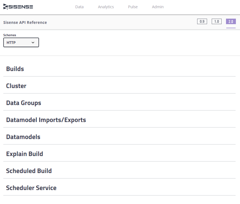This screenshot has width=240, height=204.
Task: Open the Analytics menu
Action: coord(106,7)
